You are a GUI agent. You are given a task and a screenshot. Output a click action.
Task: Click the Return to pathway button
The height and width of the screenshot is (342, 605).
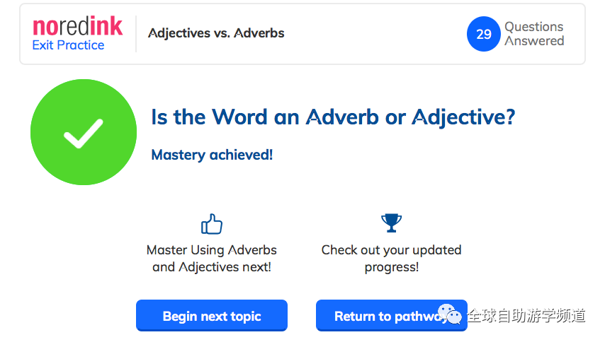pyautogui.click(x=392, y=315)
